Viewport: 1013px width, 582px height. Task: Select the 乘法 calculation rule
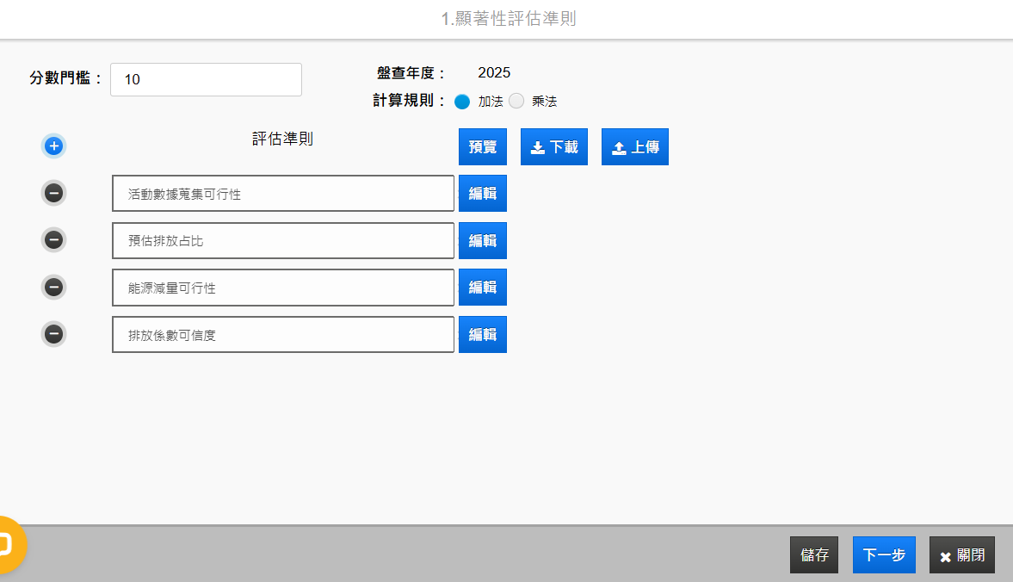516,102
